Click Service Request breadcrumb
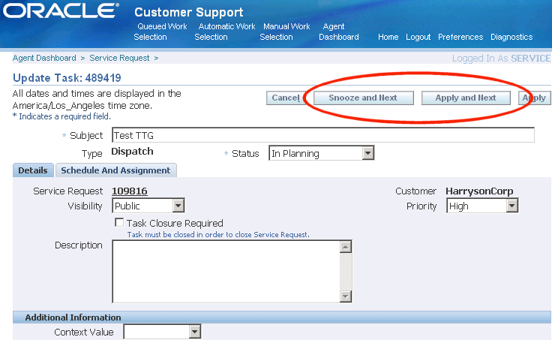This screenshot has width=552, height=340. [119, 58]
